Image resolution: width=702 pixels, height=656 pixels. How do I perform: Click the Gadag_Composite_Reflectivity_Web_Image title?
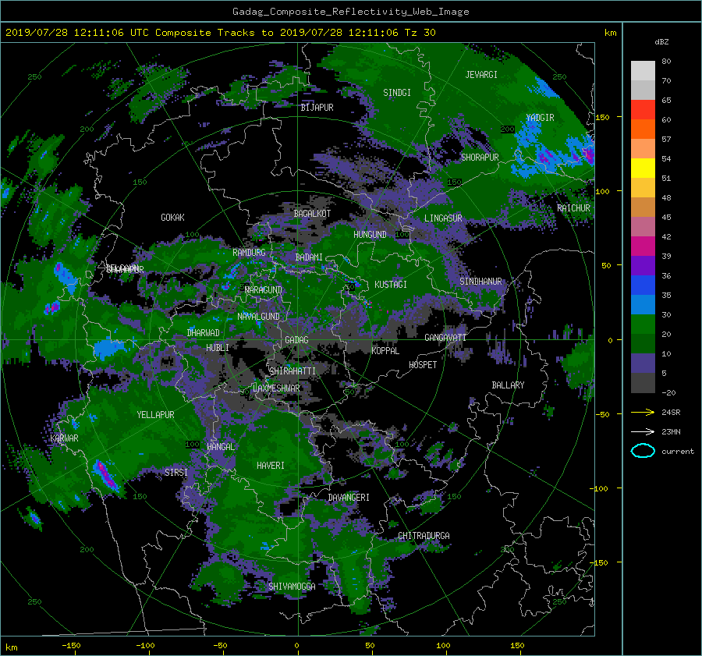350,12
